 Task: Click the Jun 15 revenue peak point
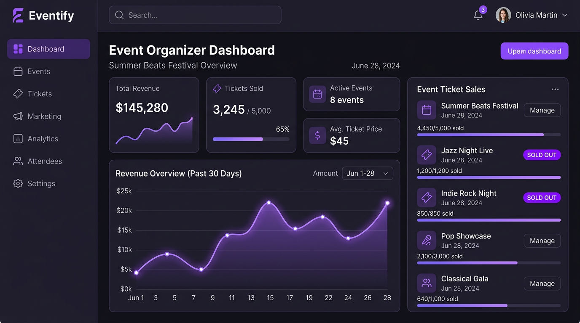[269, 203]
